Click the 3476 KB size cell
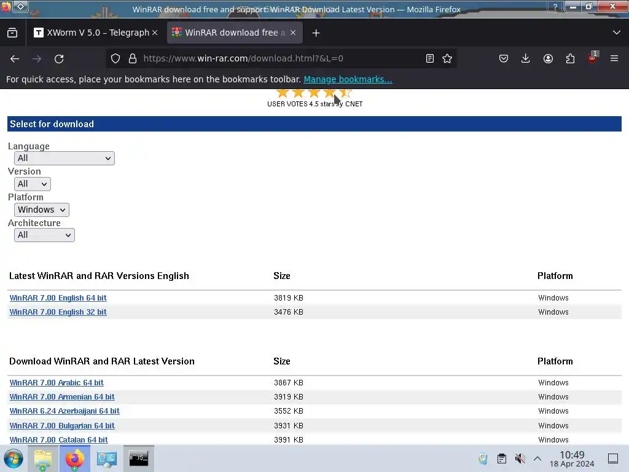This screenshot has width=629, height=472. [x=289, y=312]
